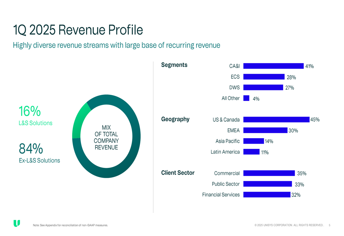344x236 pixels.
Task: Click the non-GAAP reconciliation footnote
Action: click(70, 225)
